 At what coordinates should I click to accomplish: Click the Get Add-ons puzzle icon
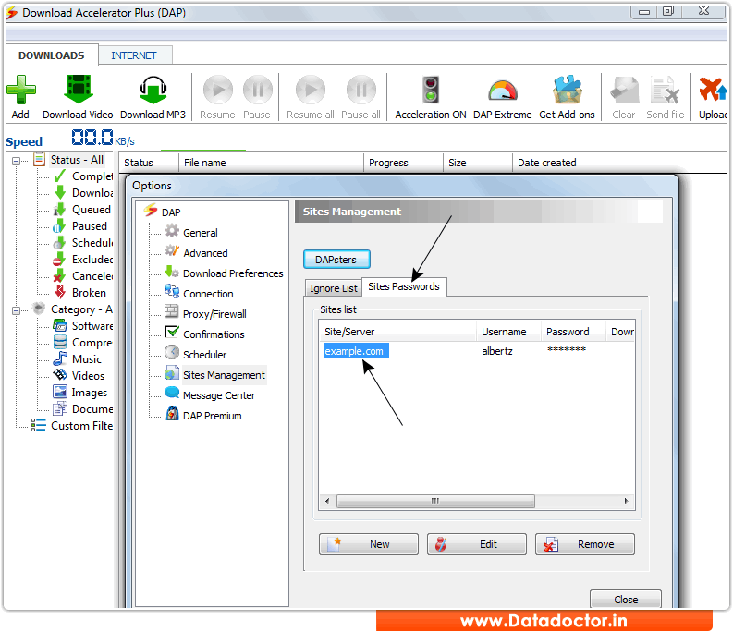coord(567,90)
